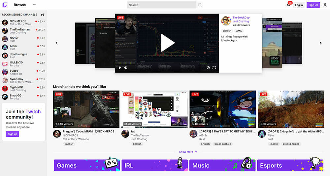This screenshot has height=176, width=330.
Task: Enter fullscreen on featured stream
Action: pos(214,68)
